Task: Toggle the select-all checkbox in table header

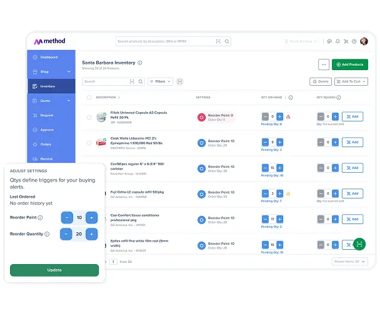Action: pyautogui.click(x=89, y=98)
